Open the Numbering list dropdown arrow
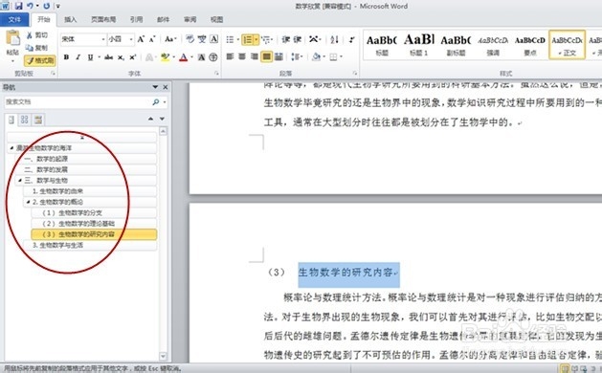Screen dimensions: 602x373 tap(256, 39)
